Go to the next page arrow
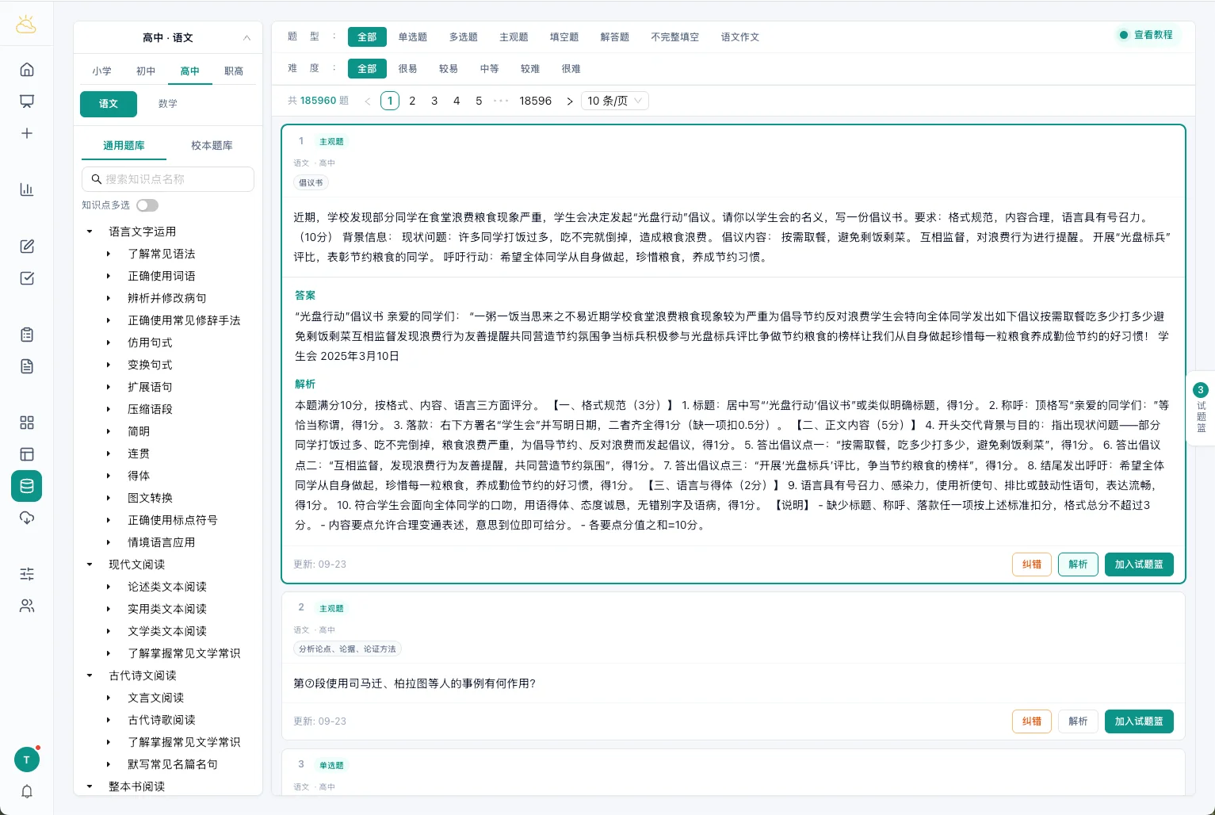Image resolution: width=1215 pixels, height=815 pixels. click(x=569, y=101)
